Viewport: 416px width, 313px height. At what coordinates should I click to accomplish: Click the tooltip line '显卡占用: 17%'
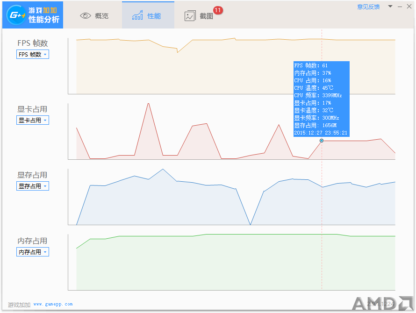(x=313, y=103)
